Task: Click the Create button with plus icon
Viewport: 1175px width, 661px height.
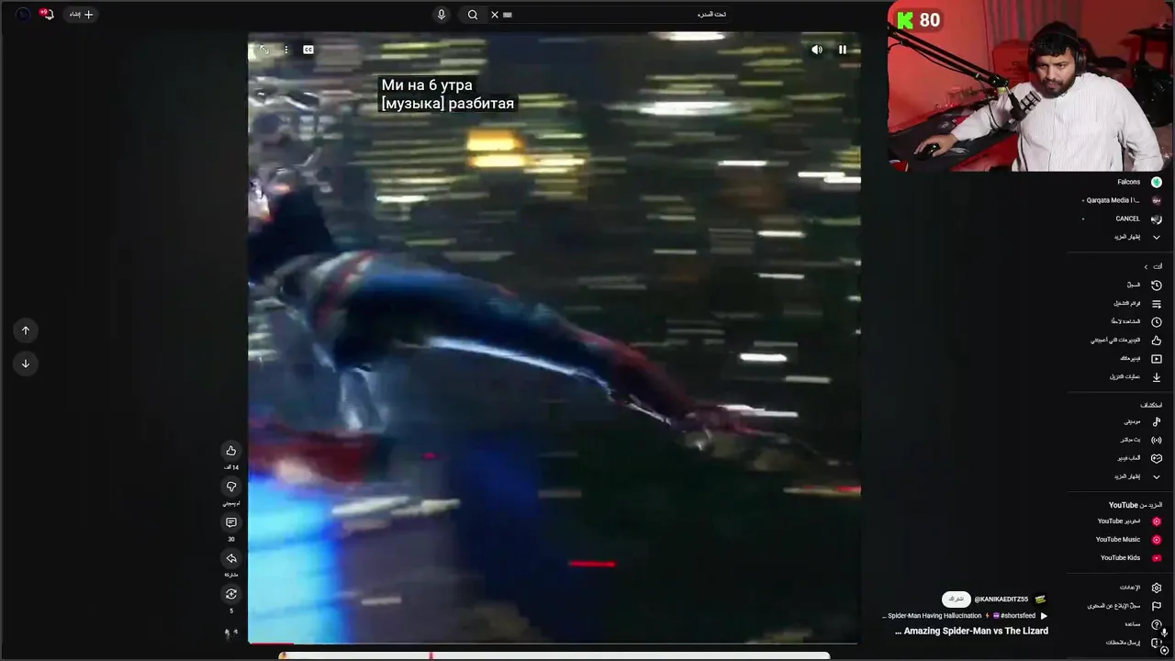Action: tap(82, 15)
